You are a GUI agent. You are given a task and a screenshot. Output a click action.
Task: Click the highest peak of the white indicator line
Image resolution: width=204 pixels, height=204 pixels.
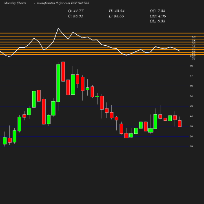click(x=58, y=29)
